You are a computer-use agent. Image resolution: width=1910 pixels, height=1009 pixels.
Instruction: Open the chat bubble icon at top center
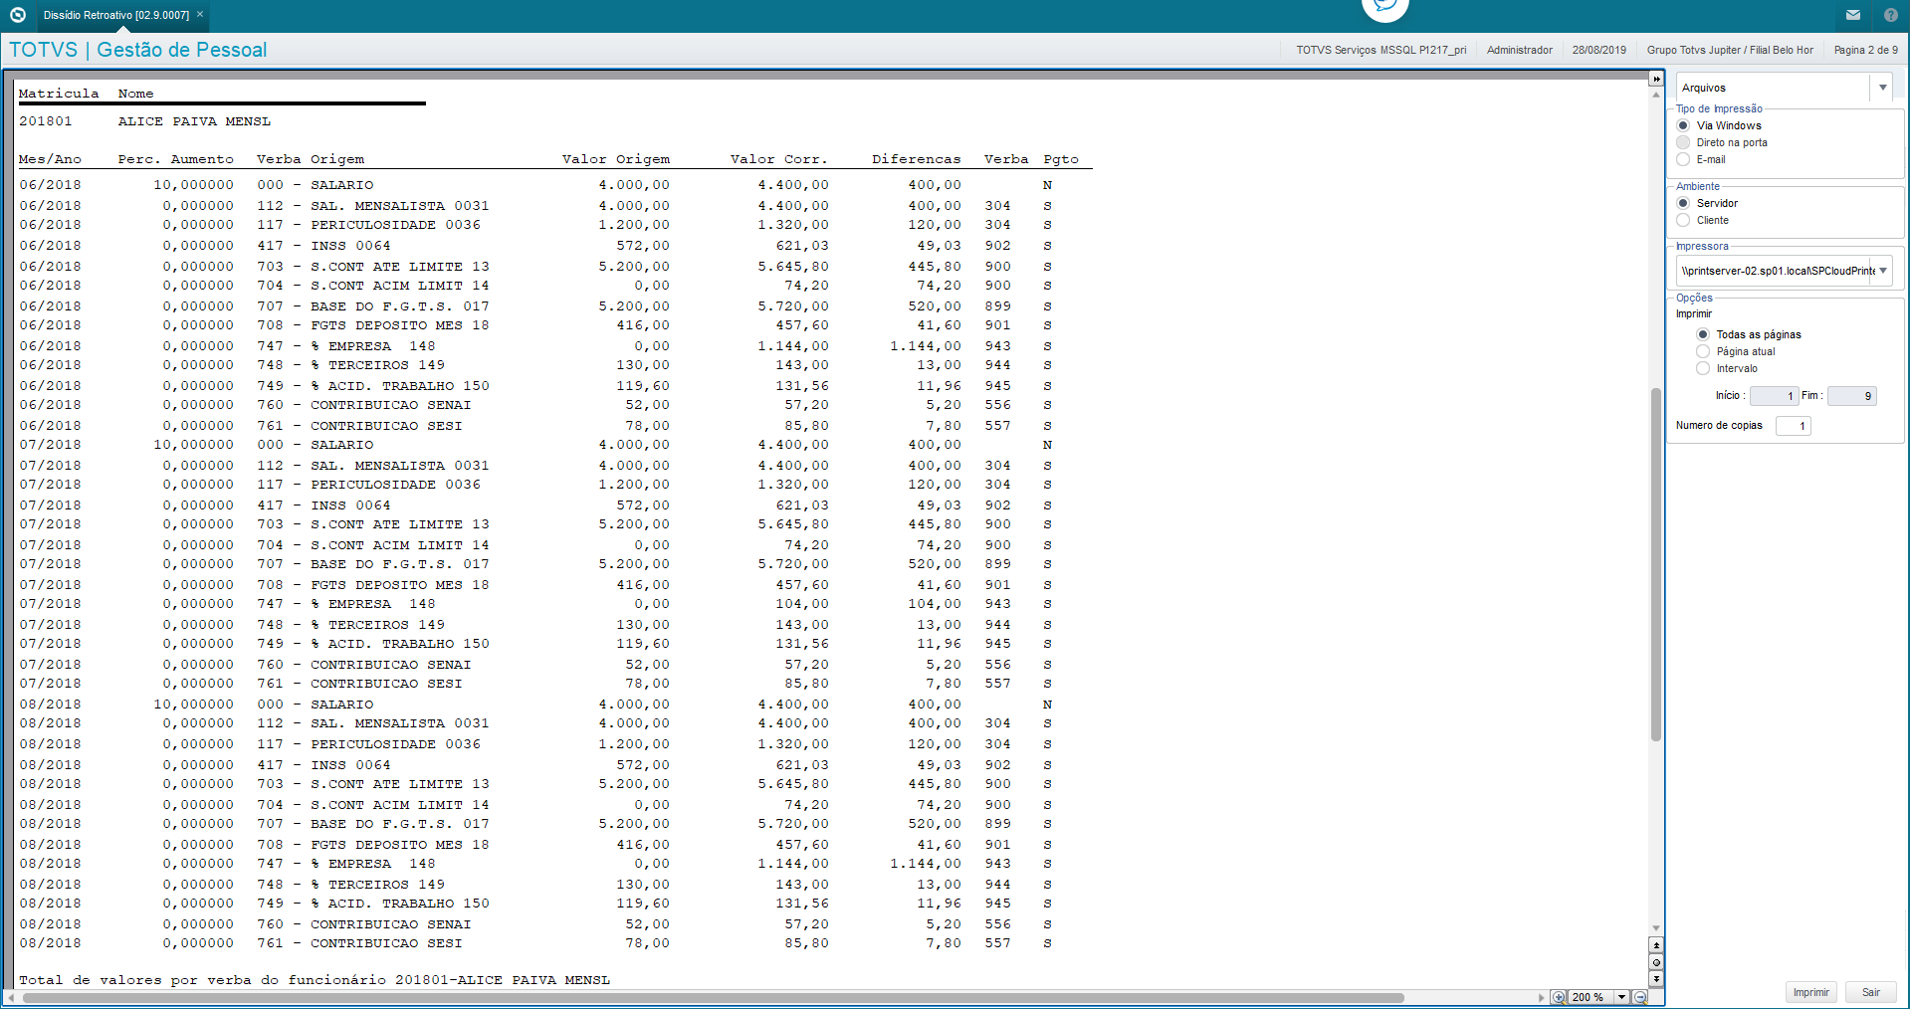coord(1384,7)
